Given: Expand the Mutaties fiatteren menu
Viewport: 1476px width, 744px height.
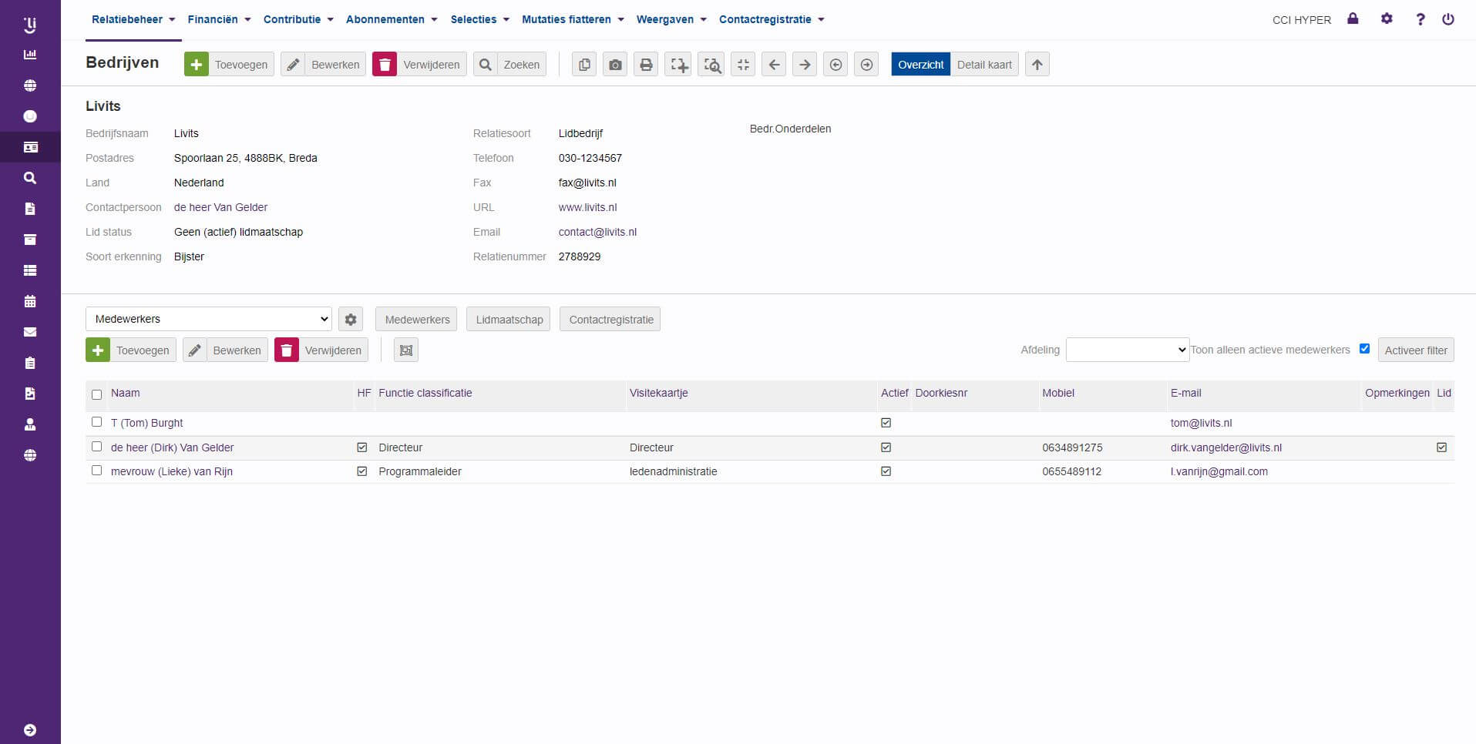Looking at the screenshot, I should click(573, 19).
